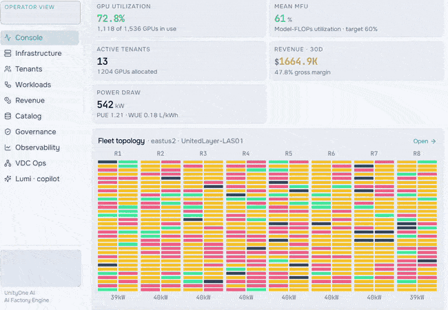Select the Observability chart icon
The image size is (448, 310).
pyautogui.click(x=8, y=147)
